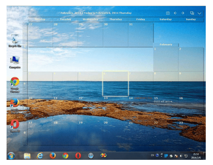Click the 'G133 will arrive.' event note

tap(163, 101)
